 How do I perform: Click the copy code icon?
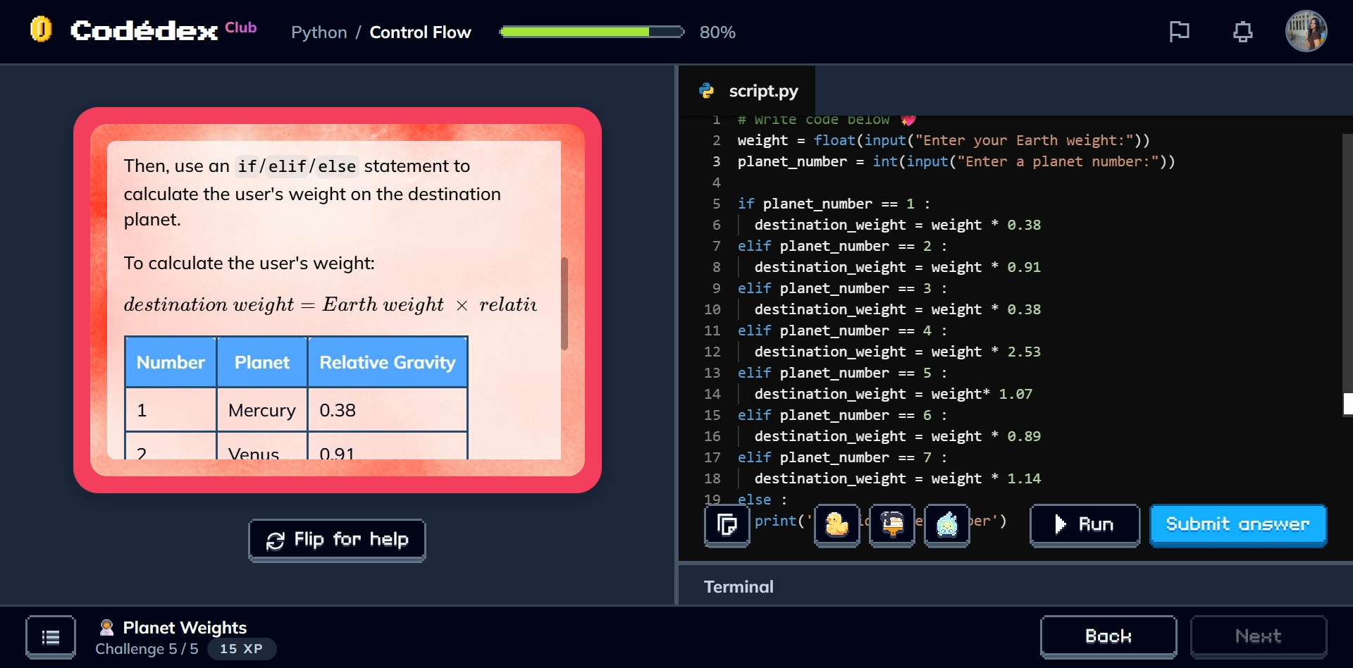tap(726, 526)
